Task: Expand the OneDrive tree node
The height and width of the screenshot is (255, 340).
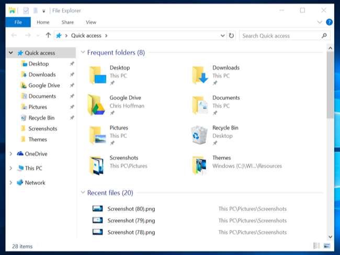Action: [11, 154]
